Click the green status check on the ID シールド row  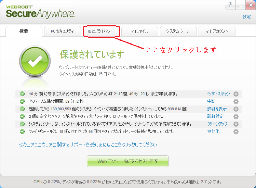(22, 116)
